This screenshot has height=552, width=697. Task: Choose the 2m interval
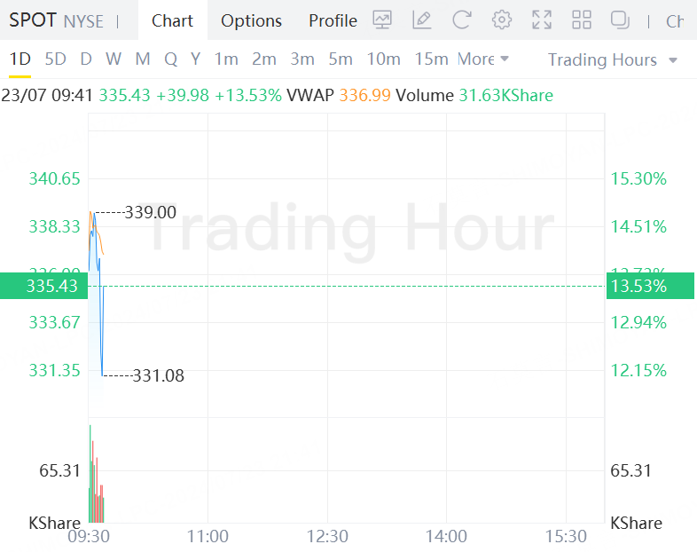tap(264, 59)
